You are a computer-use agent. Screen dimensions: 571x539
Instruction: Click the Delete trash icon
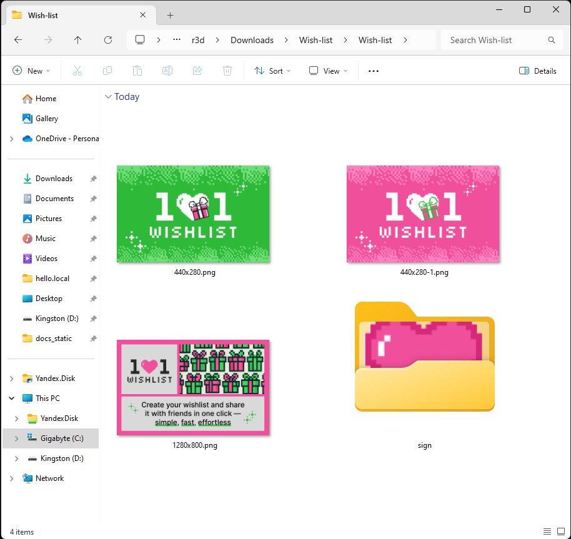pos(227,71)
